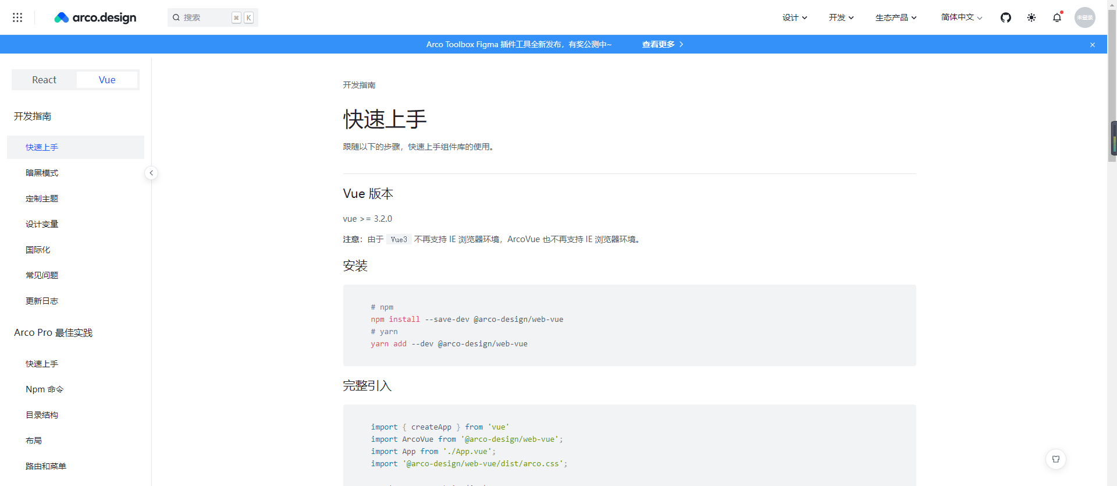Click the 'vue >= 3.2.0' text
Image resolution: width=1117 pixels, height=486 pixels.
[x=368, y=219]
